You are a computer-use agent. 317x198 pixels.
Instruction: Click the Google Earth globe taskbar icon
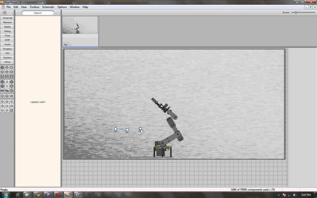(48, 195)
